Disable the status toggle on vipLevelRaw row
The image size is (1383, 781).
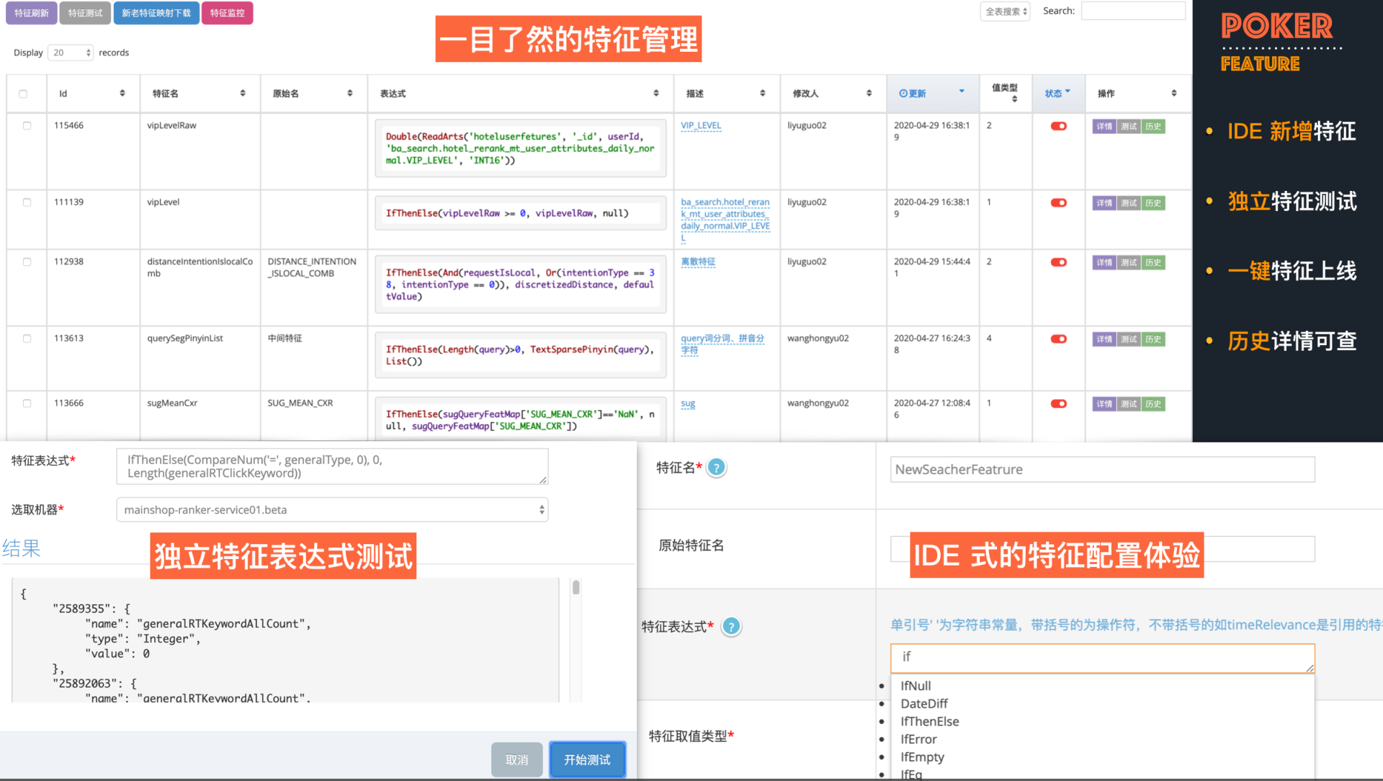(1058, 125)
